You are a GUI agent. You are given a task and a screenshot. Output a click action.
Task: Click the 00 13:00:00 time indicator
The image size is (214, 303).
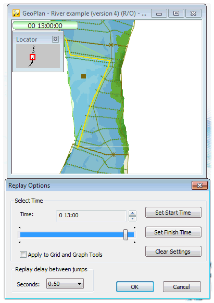tap(45, 25)
